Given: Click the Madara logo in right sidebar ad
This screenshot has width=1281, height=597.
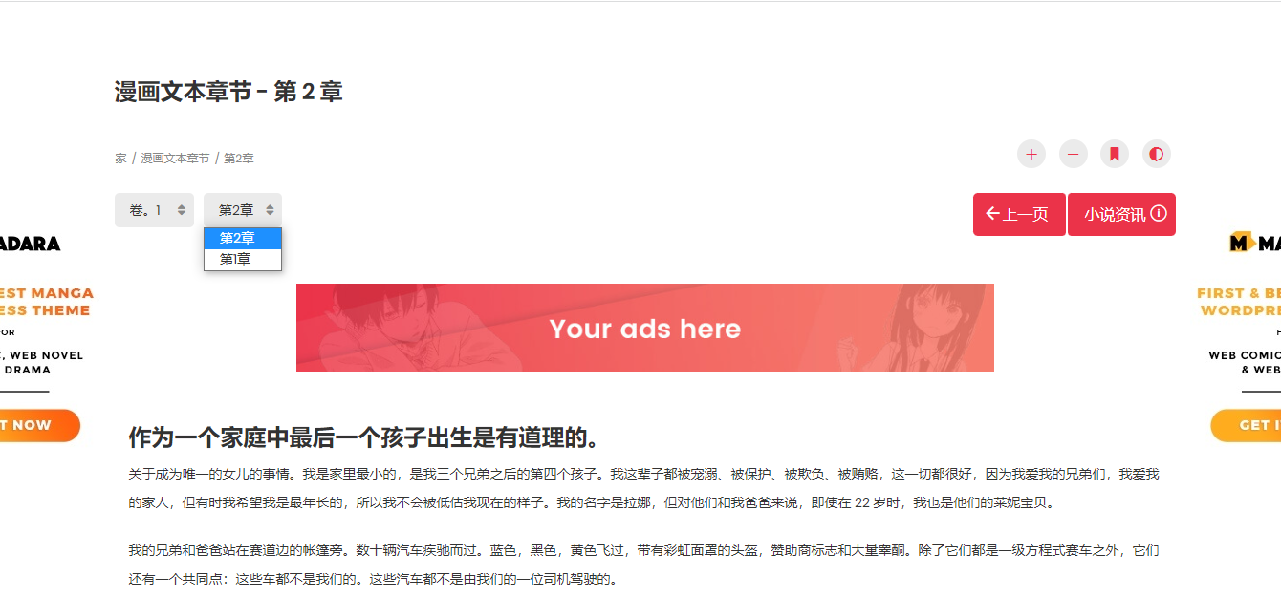Looking at the screenshot, I should 1255,243.
